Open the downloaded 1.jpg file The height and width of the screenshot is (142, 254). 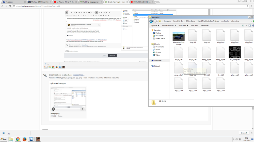point(8,133)
